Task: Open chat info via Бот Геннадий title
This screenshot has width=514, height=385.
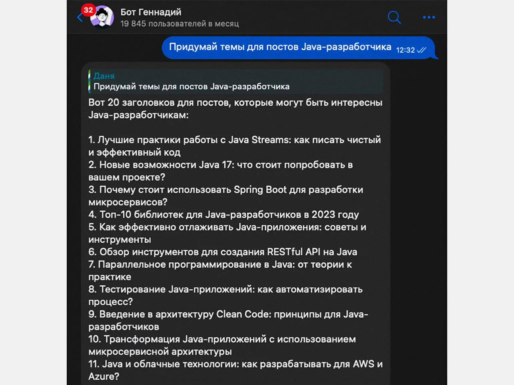Action: [x=151, y=12]
